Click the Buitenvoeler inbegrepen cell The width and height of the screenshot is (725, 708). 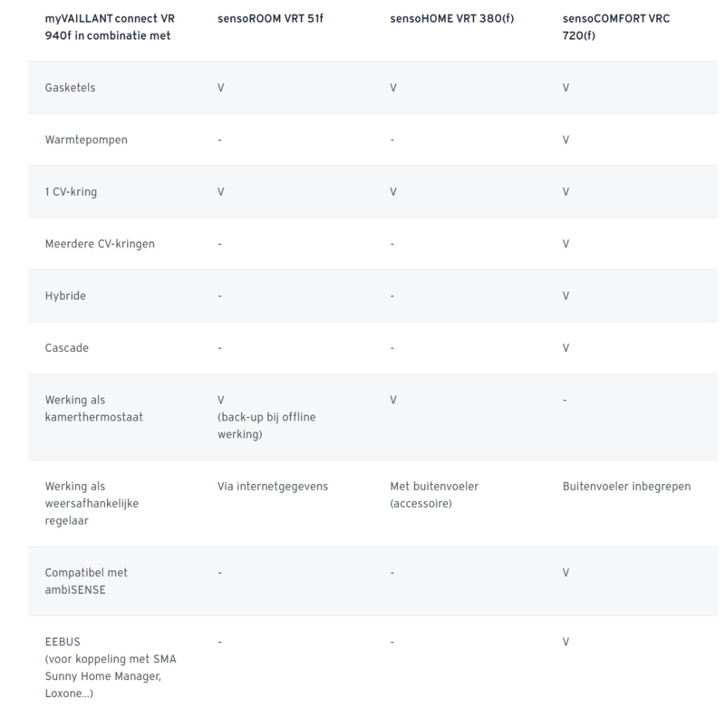pyautogui.click(x=626, y=486)
